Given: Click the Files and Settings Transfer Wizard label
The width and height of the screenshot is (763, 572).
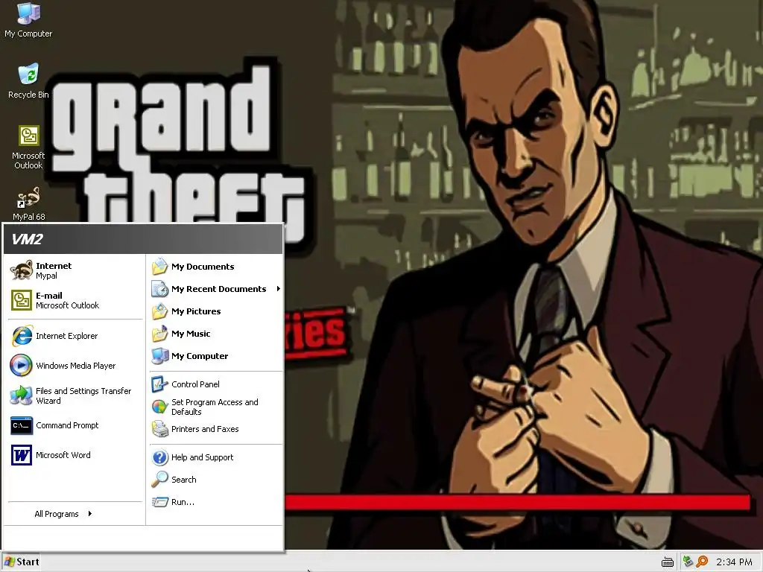Looking at the screenshot, I should coord(83,396).
